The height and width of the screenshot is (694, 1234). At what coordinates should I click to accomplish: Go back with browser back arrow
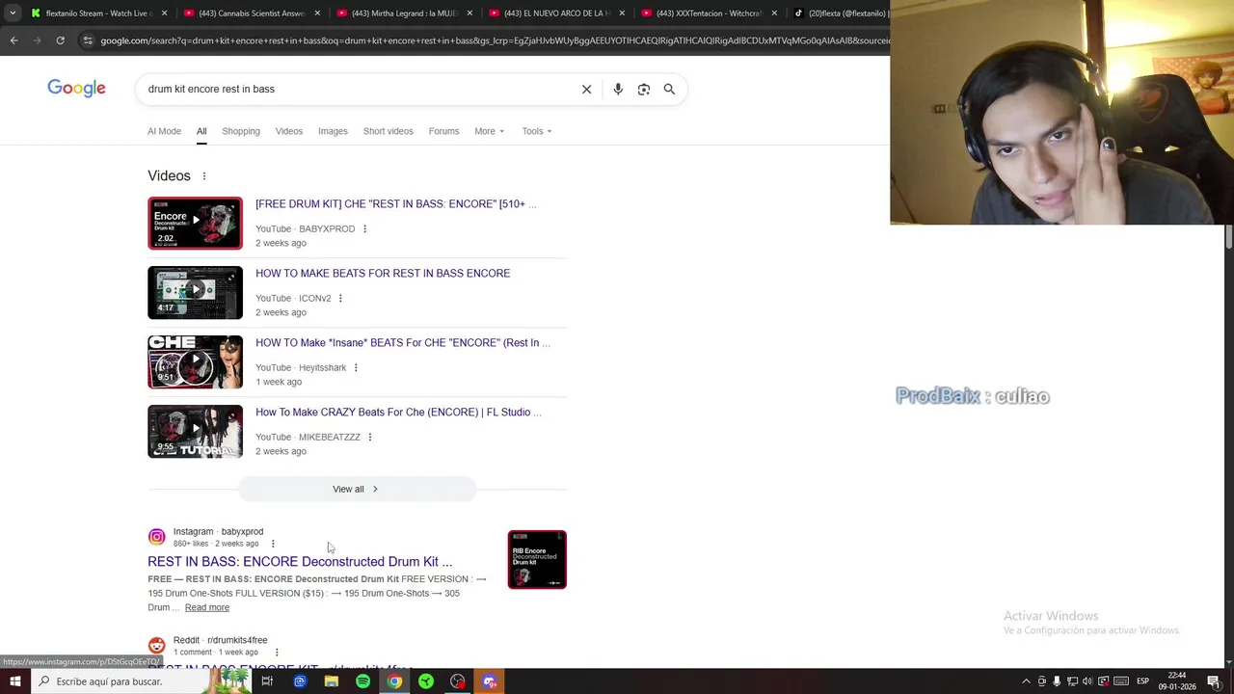tap(13, 40)
